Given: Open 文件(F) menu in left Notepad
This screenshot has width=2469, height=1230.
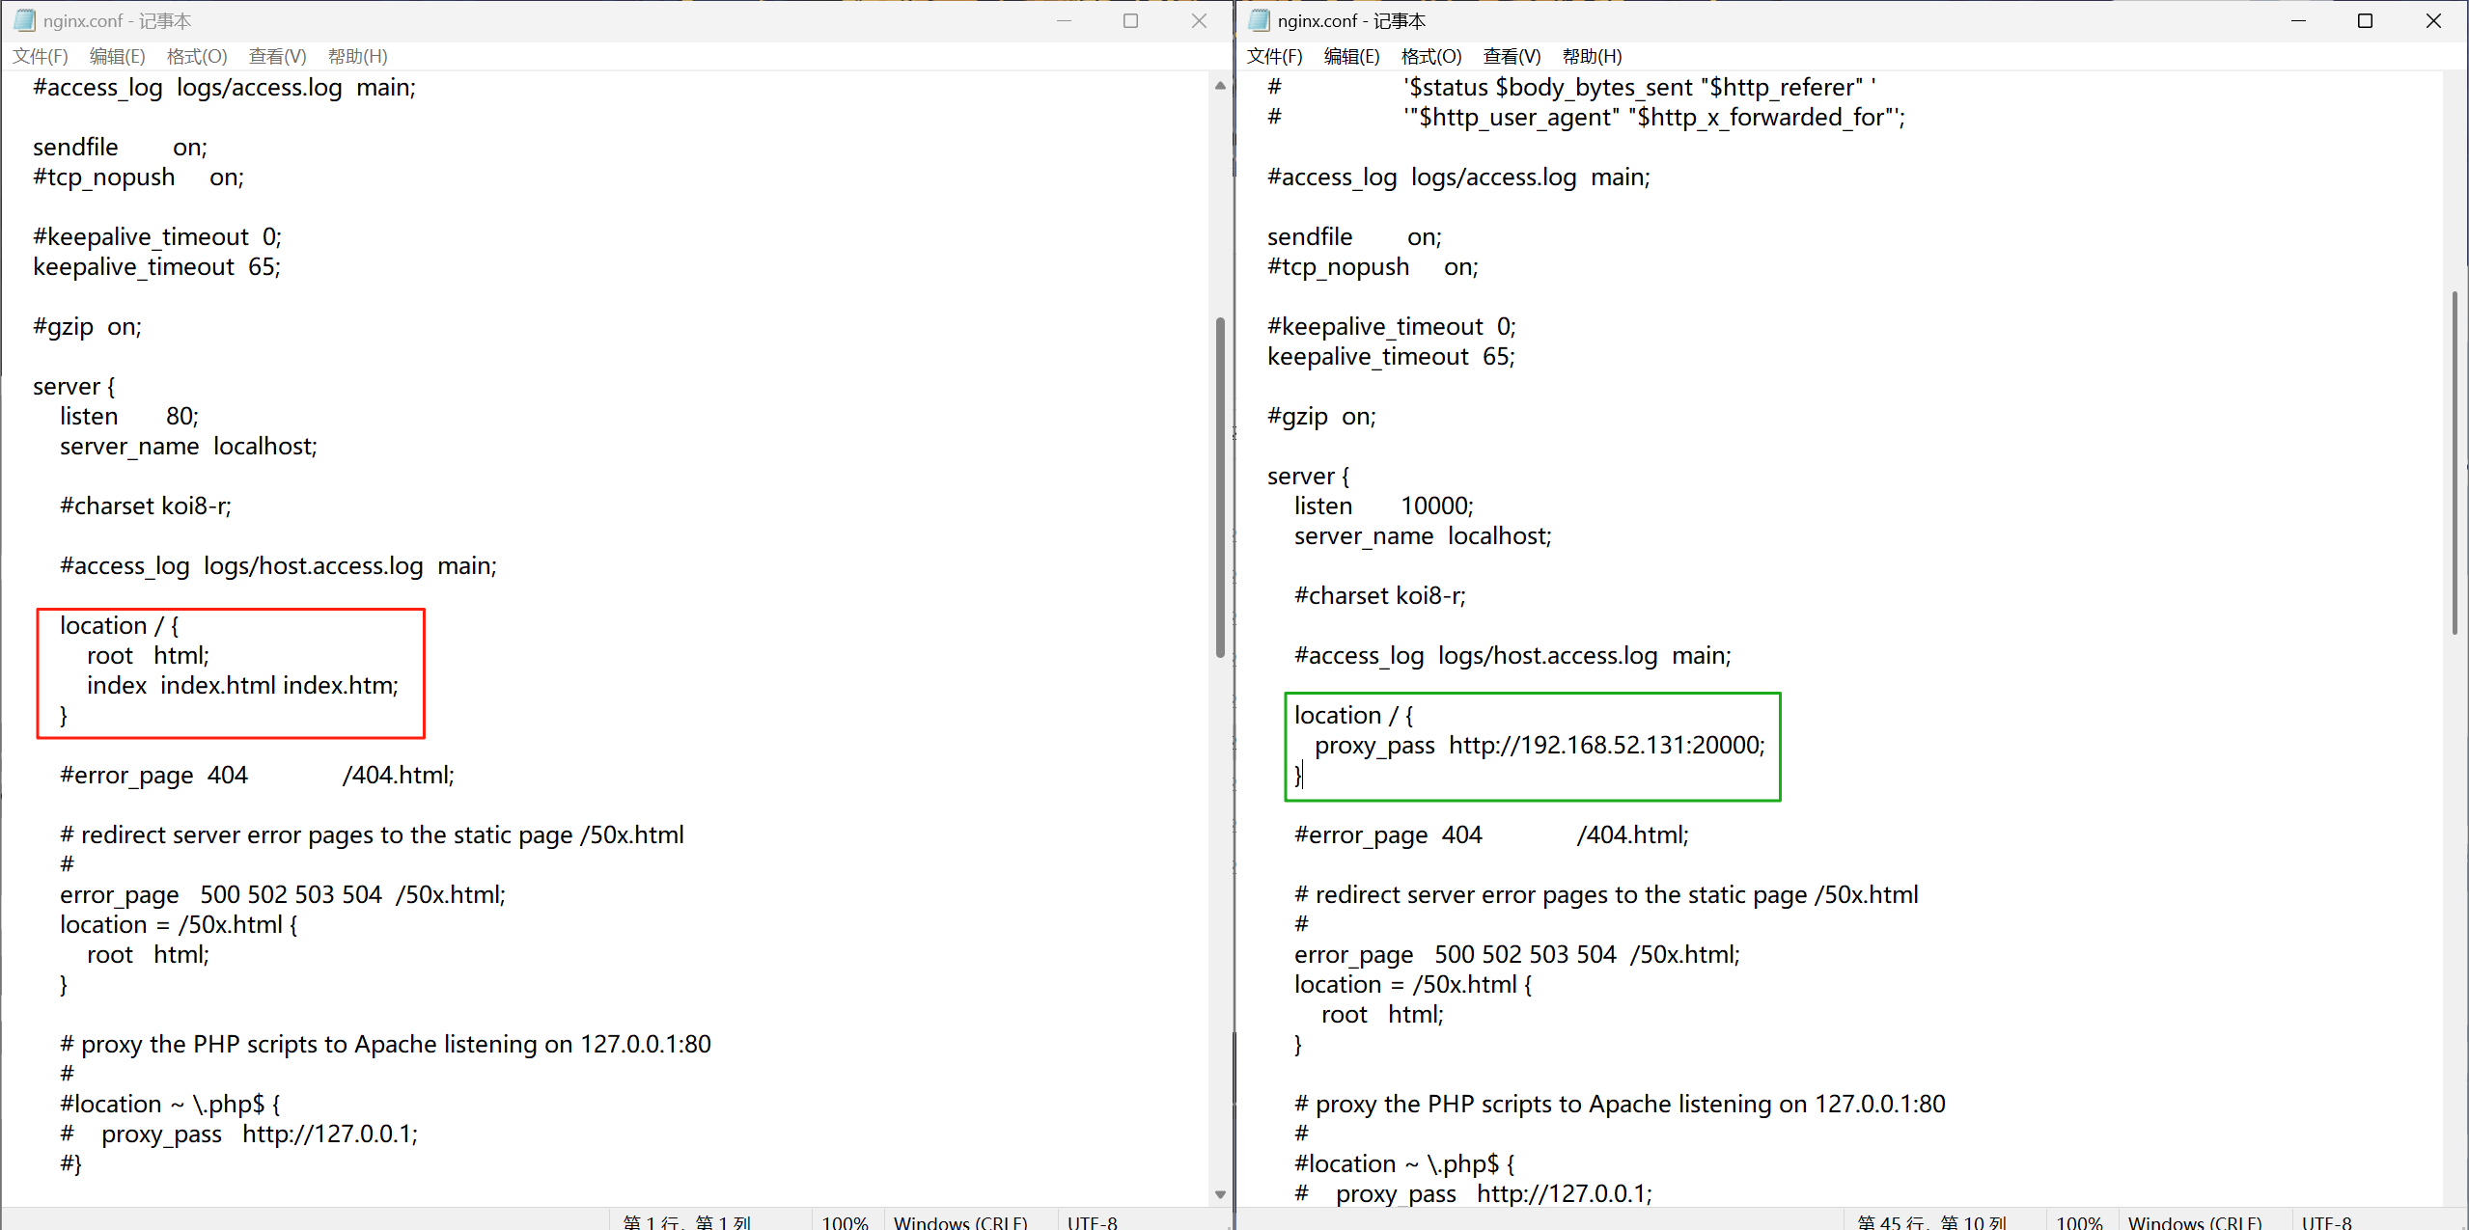Looking at the screenshot, I should tap(40, 56).
